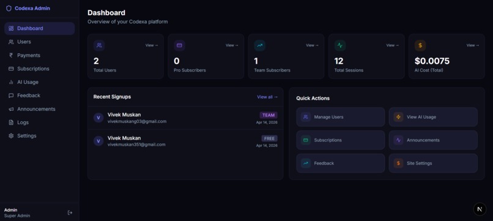This screenshot has height=221, width=493.
Task: Click the Manage Users quick action button
Action: (341, 117)
